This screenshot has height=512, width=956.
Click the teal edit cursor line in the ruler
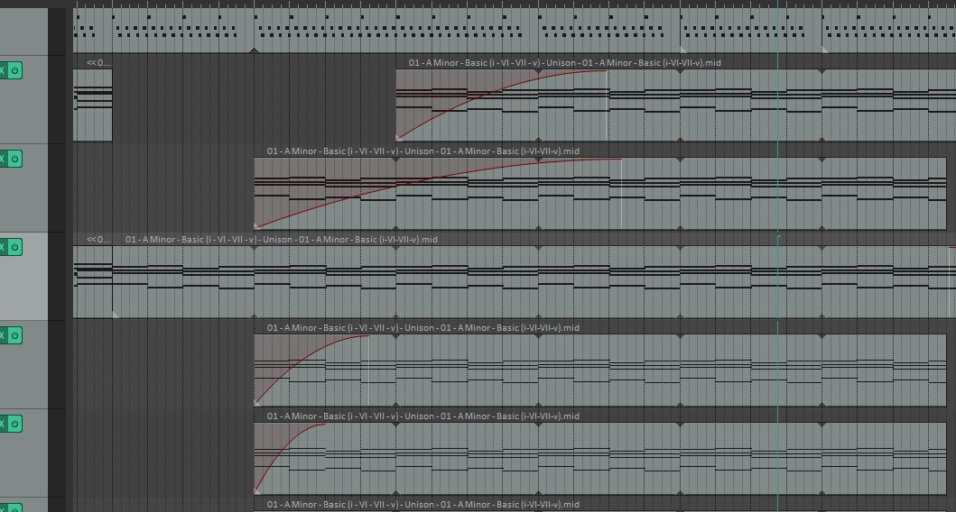pos(777,4)
